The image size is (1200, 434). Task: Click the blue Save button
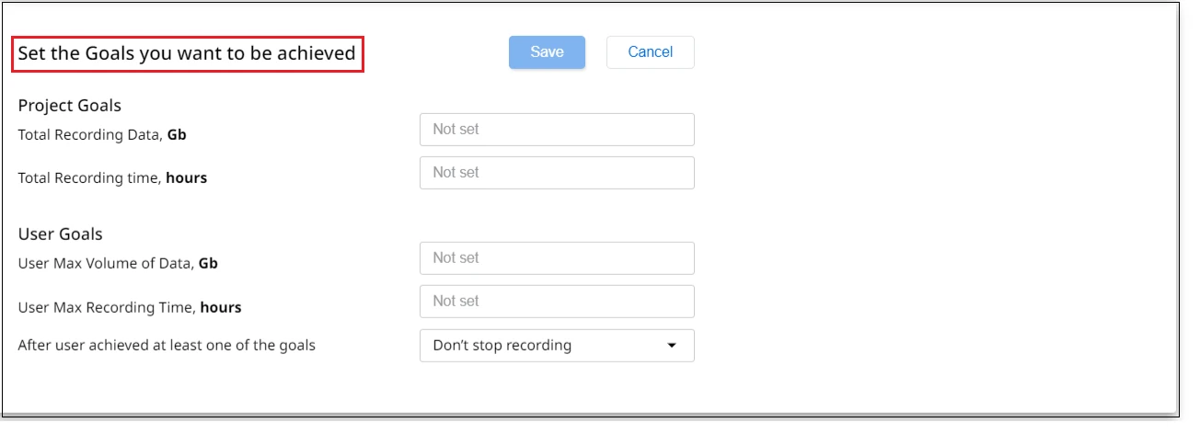[547, 52]
